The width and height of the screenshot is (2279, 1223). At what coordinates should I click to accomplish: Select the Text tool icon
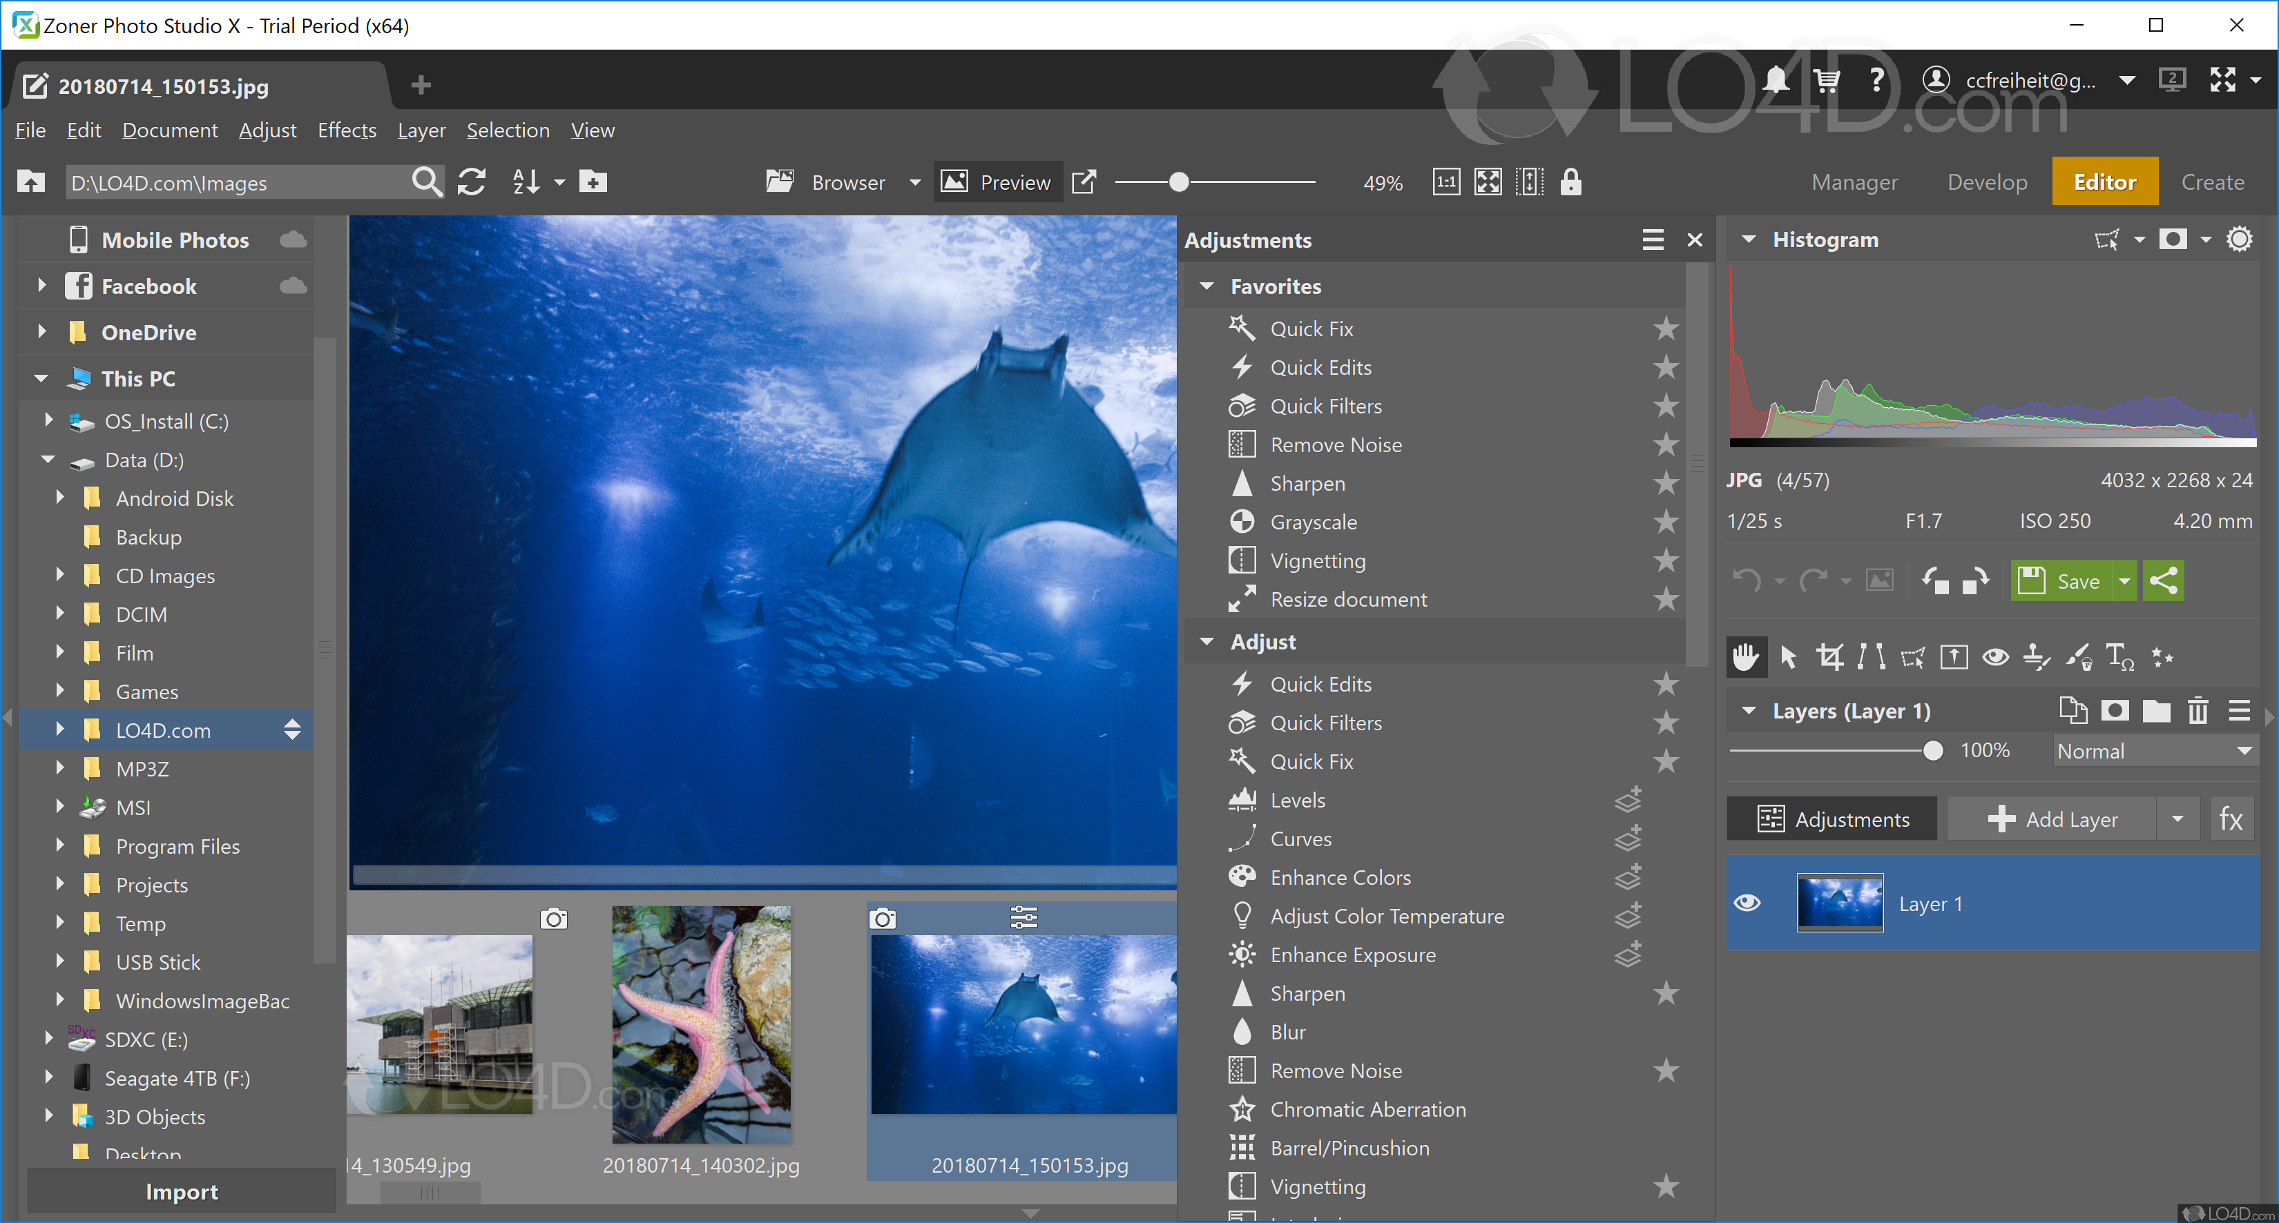click(2119, 656)
